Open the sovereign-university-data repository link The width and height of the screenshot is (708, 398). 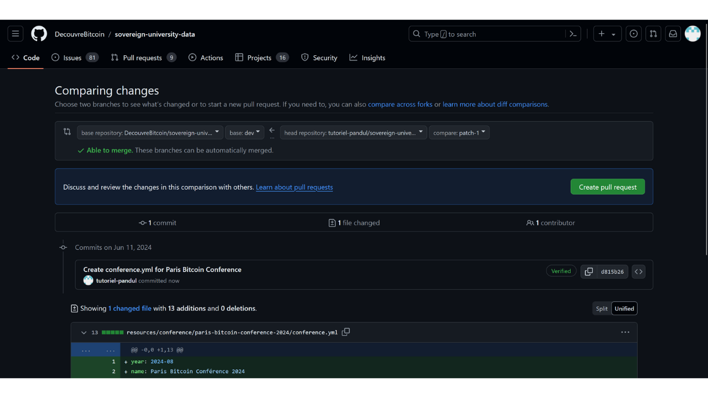point(155,34)
